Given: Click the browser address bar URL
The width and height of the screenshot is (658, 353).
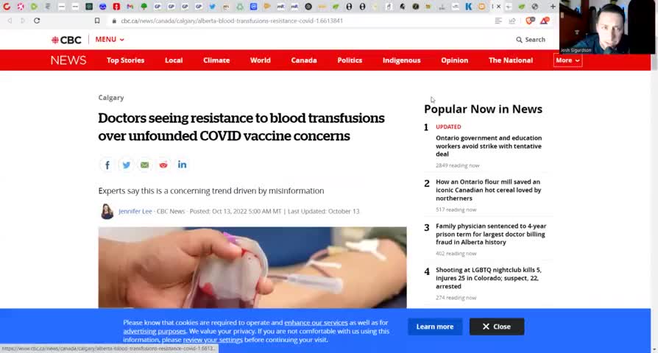Looking at the screenshot, I should 232,21.
